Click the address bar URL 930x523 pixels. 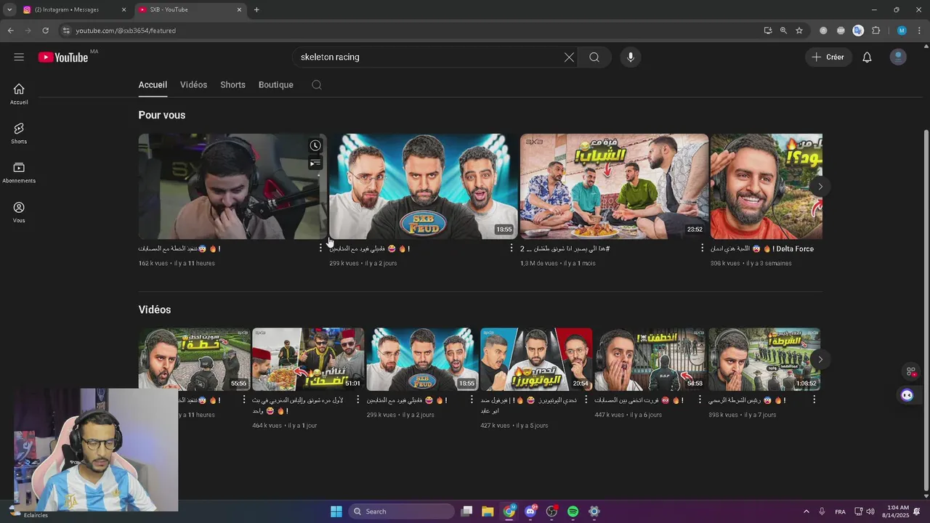tap(126, 31)
